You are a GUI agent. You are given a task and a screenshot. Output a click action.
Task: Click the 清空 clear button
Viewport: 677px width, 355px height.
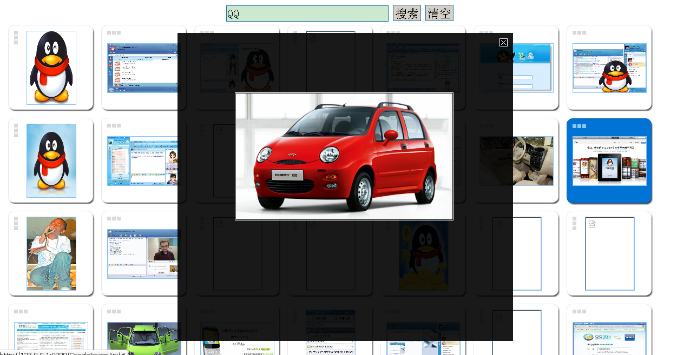point(439,14)
